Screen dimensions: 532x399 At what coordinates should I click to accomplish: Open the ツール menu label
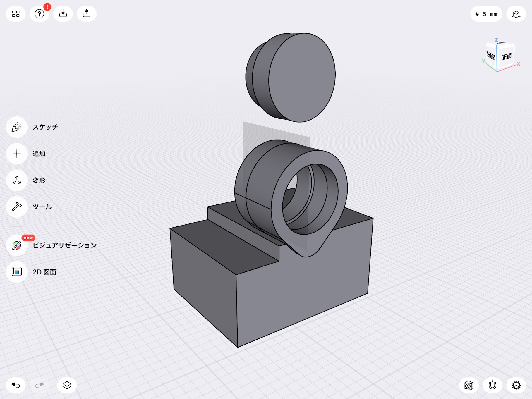pyautogui.click(x=42, y=207)
